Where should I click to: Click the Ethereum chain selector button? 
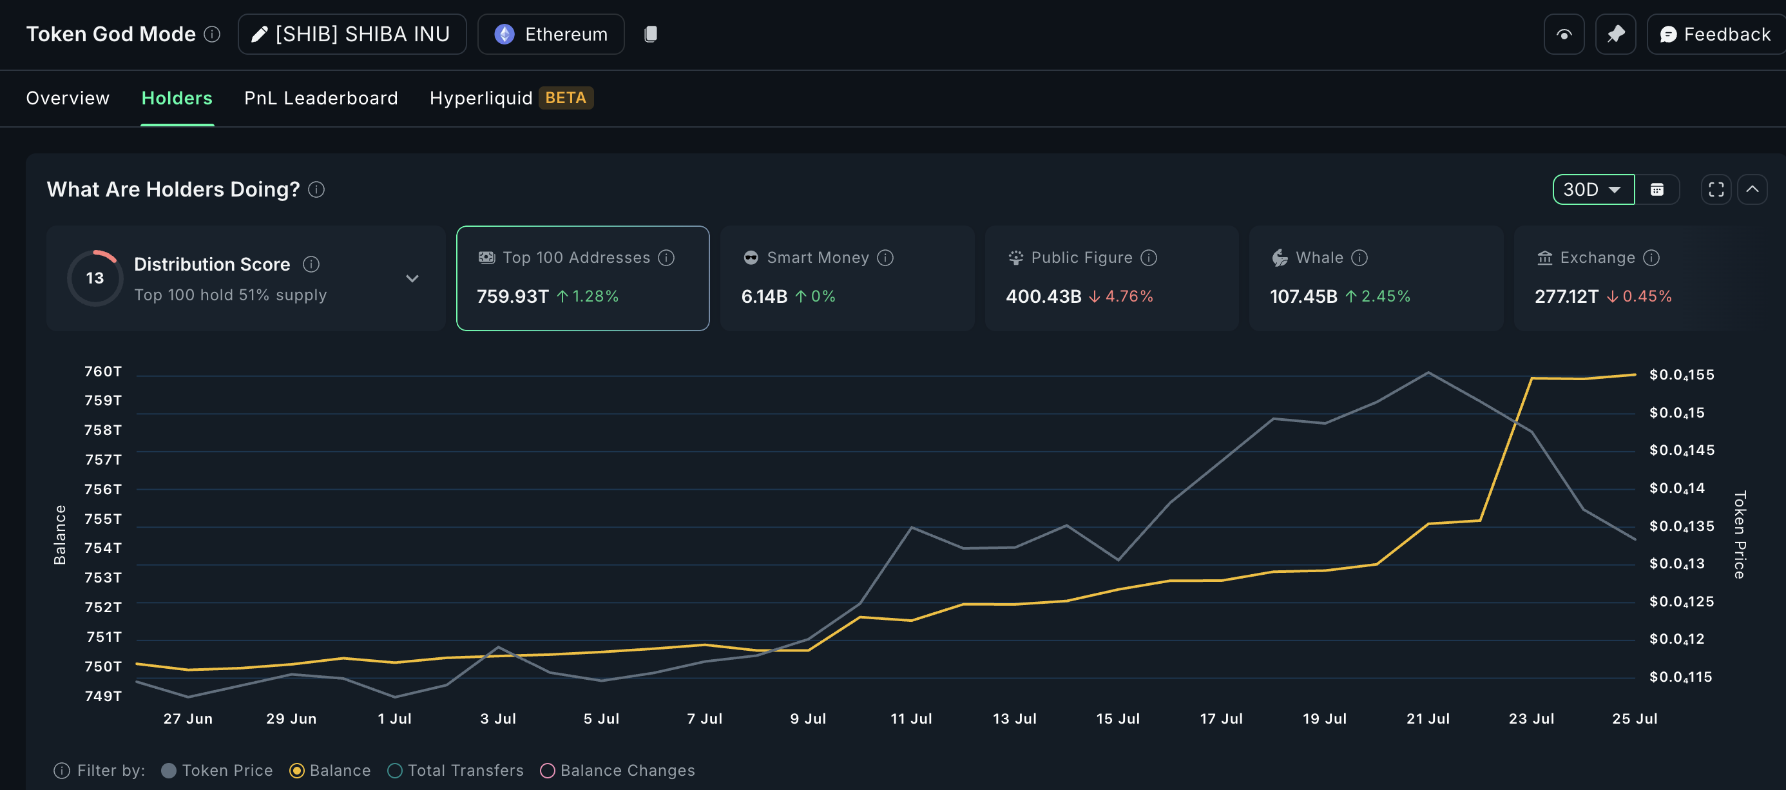coord(550,34)
